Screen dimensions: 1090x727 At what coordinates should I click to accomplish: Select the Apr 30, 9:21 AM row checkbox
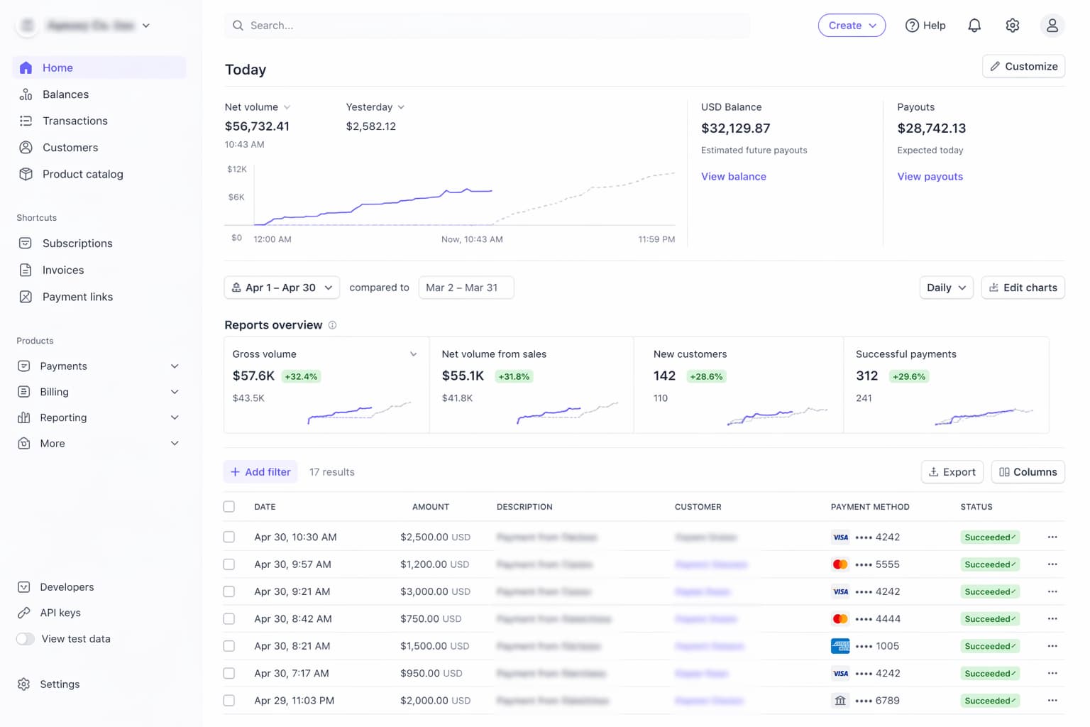coord(229,591)
